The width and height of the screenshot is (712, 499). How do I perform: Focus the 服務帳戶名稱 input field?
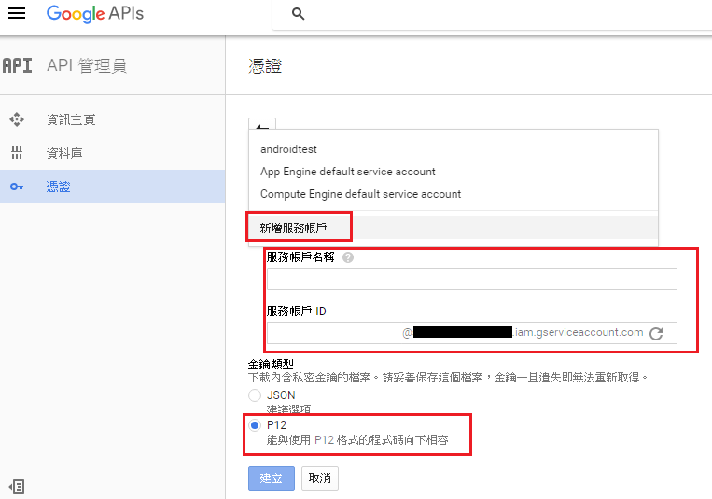[x=472, y=279]
